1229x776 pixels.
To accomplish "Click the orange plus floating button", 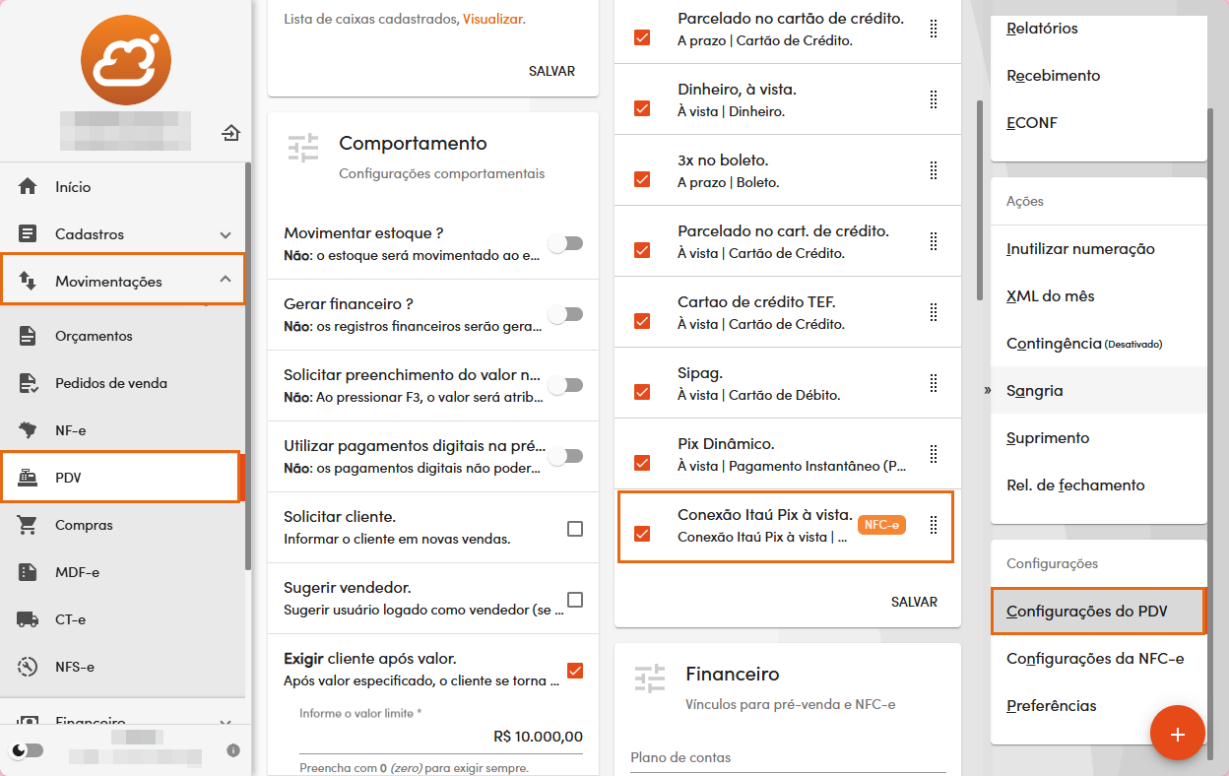I will [1178, 734].
